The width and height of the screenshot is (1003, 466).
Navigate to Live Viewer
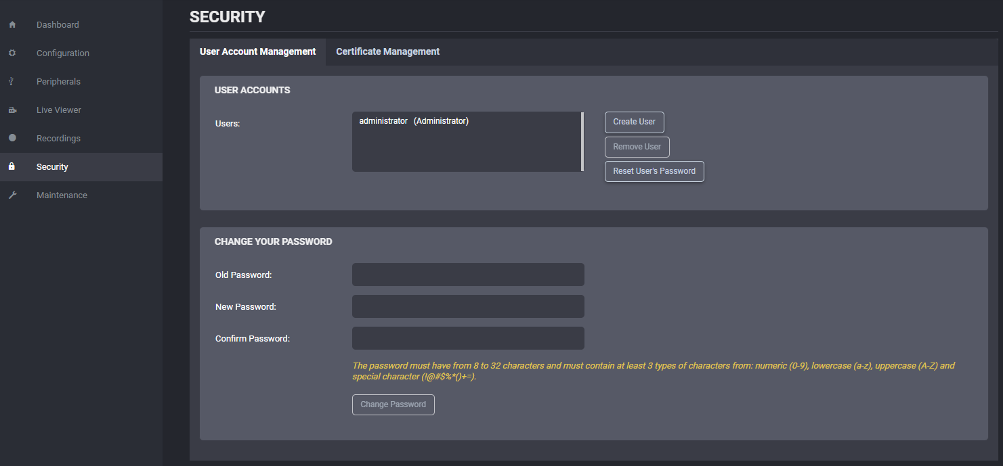coord(81,110)
